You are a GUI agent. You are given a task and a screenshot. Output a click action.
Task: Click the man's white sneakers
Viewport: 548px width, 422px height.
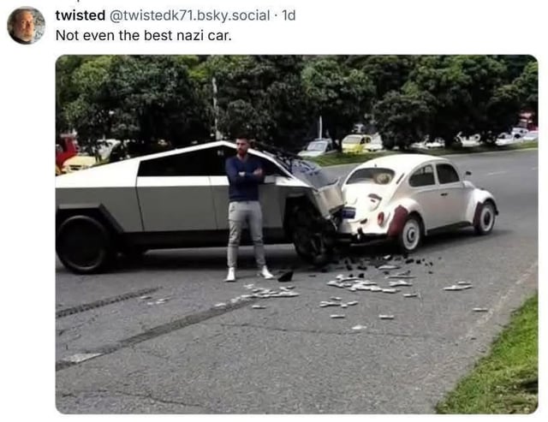249,274
